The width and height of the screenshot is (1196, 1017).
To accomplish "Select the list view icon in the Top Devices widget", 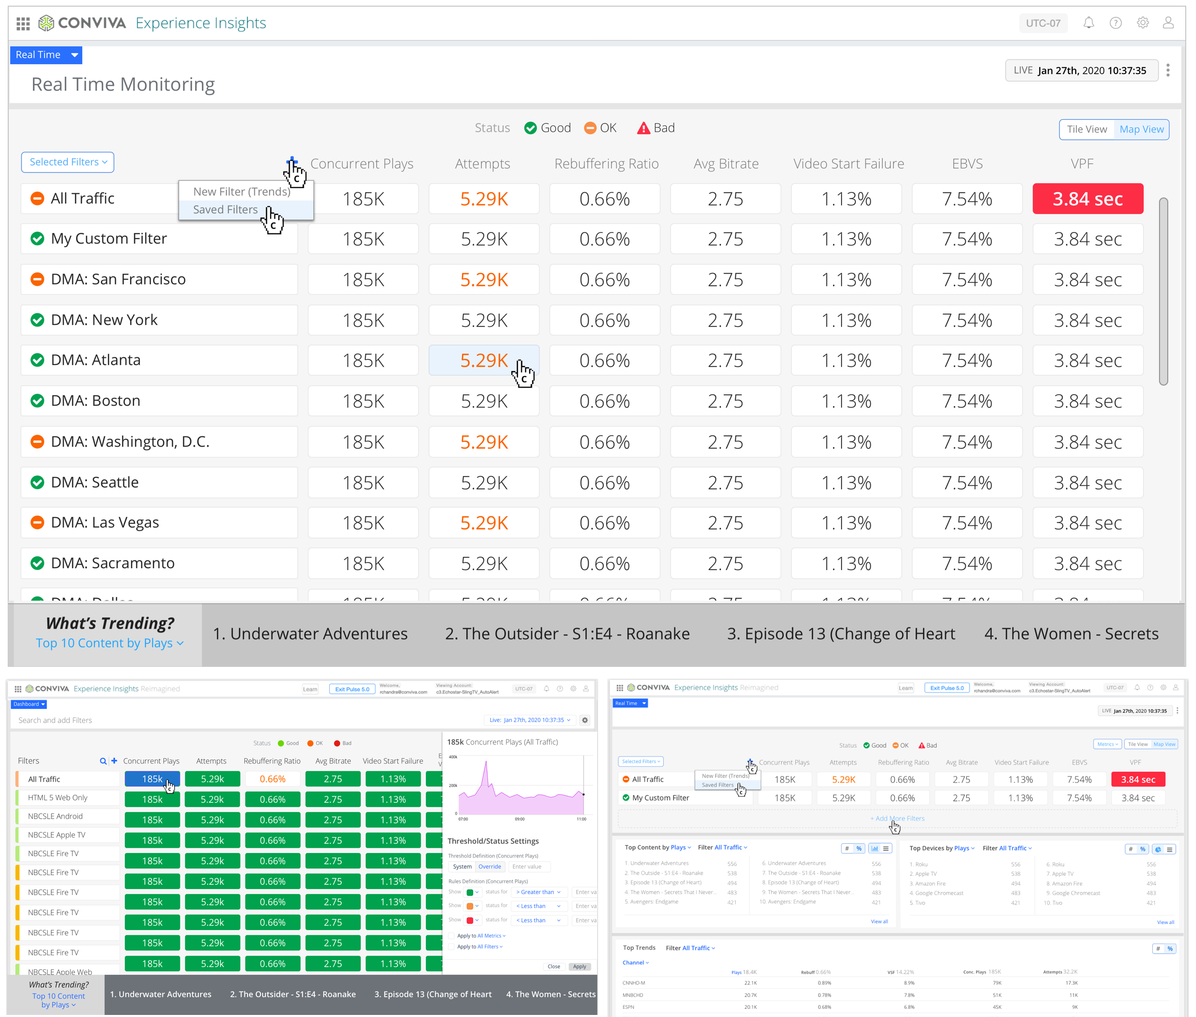I will (x=1170, y=849).
